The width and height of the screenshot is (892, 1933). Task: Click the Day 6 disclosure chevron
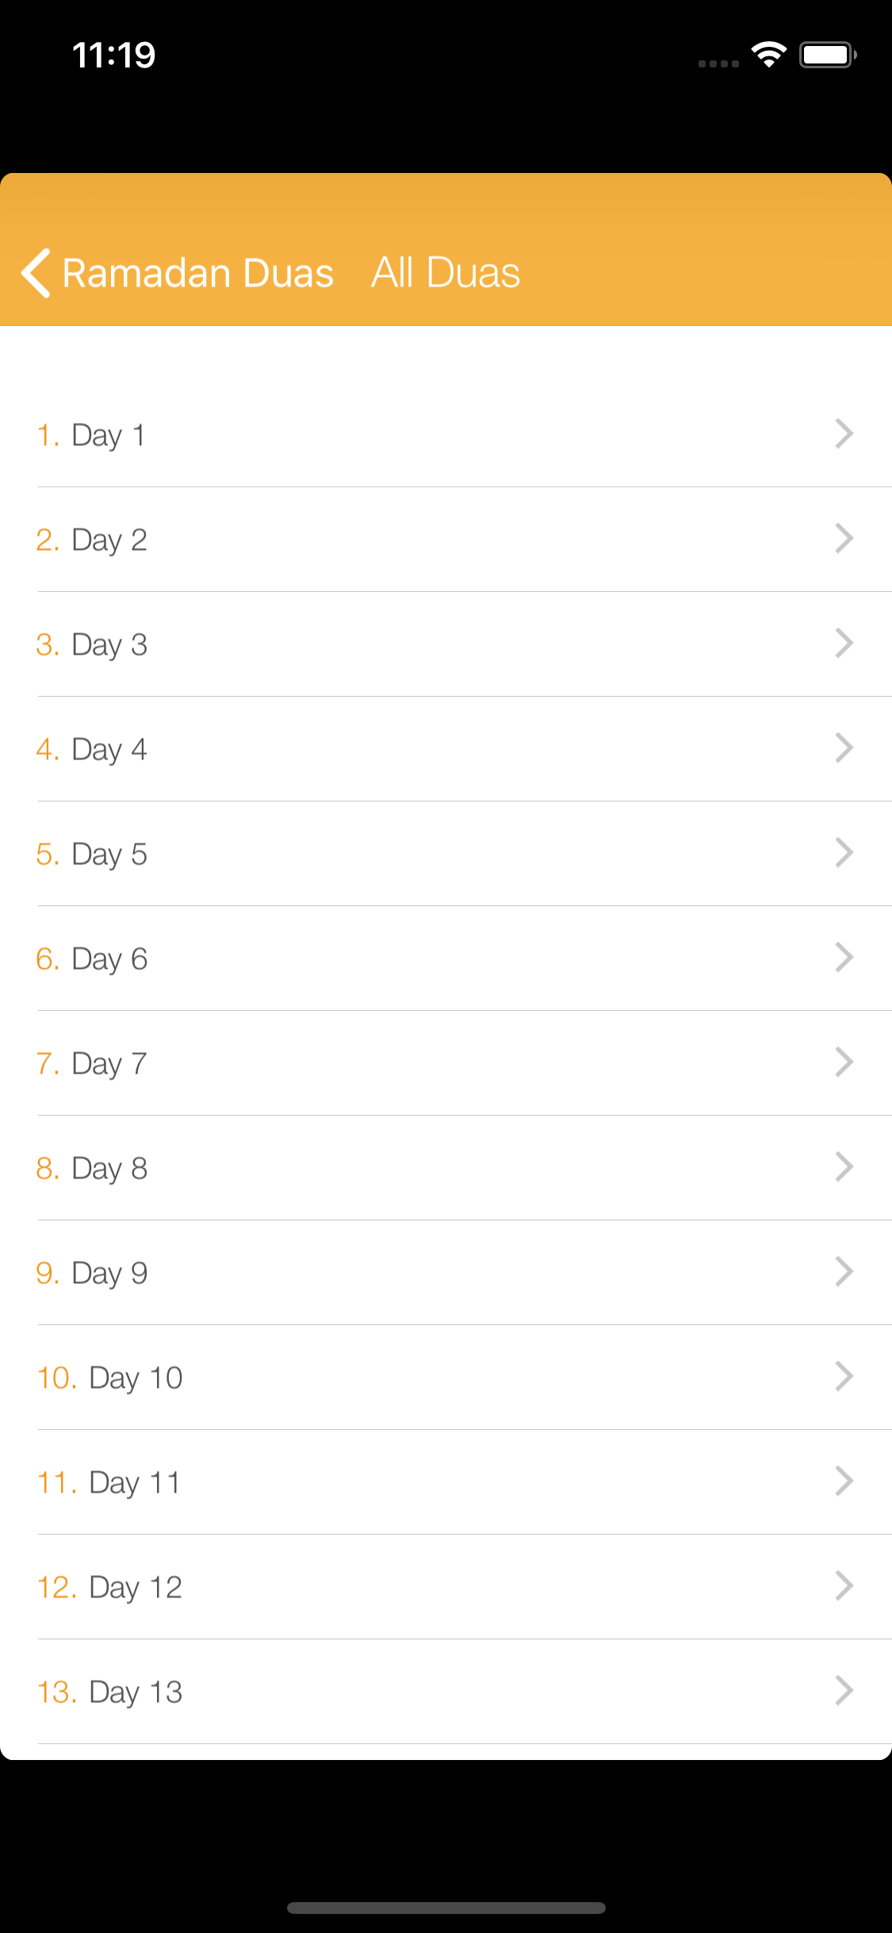[x=844, y=957]
